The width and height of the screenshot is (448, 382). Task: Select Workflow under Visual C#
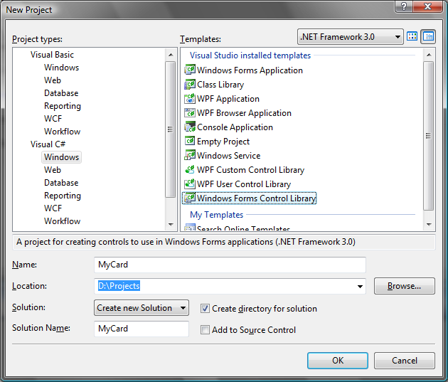(62, 221)
